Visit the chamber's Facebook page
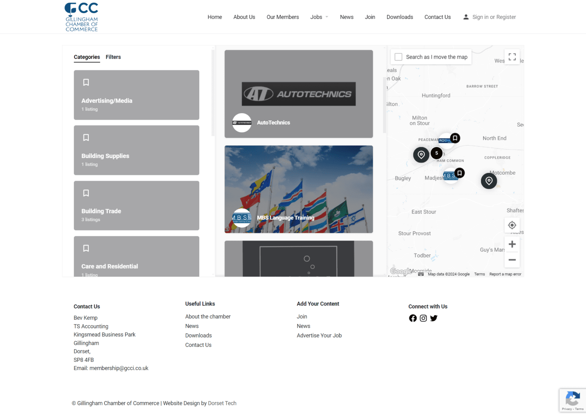The height and width of the screenshot is (417, 586). click(413, 318)
